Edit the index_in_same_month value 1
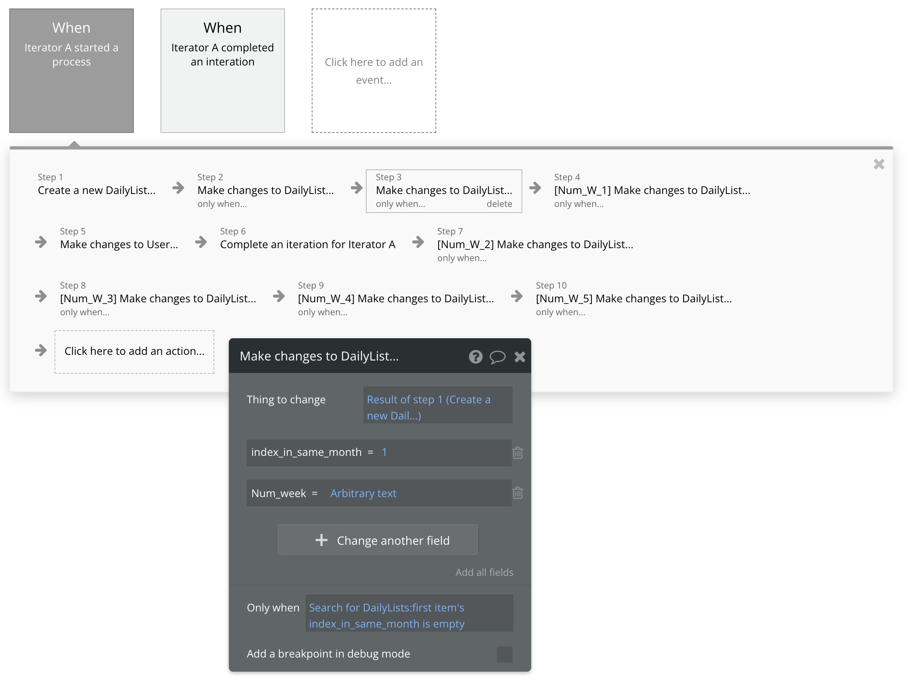Image resolution: width=908 pixels, height=687 pixels. (384, 452)
